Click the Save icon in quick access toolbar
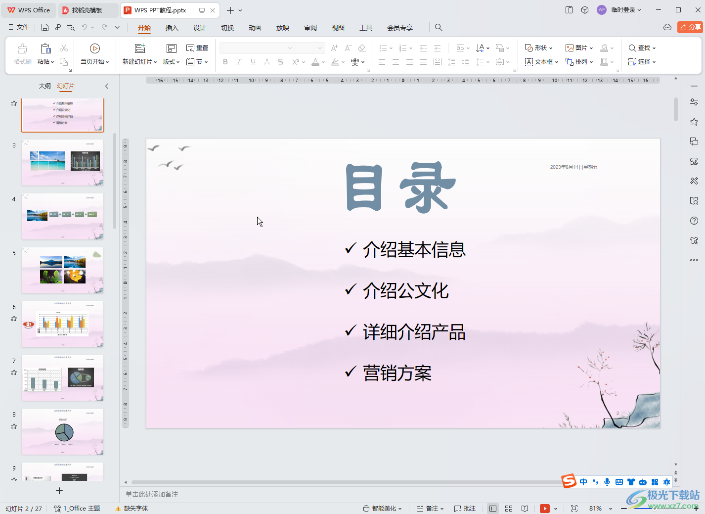The width and height of the screenshot is (705, 514). click(x=45, y=27)
